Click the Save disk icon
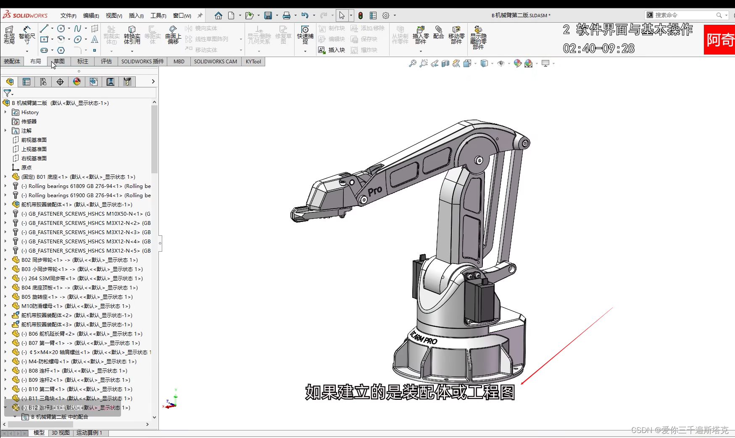Viewport: 735px width, 438px height. tap(268, 16)
